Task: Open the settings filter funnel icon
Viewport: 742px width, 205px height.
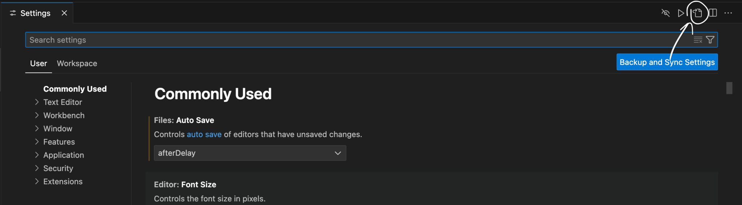Action: click(x=710, y=40)
